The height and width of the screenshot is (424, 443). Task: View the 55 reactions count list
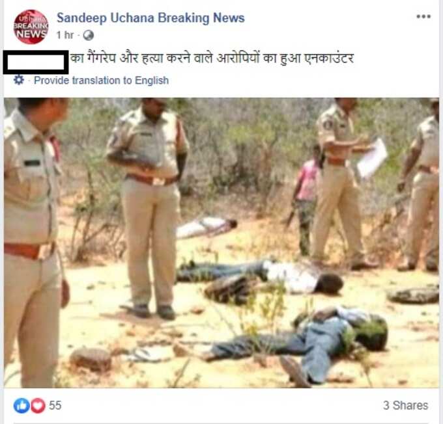(55, 405)
